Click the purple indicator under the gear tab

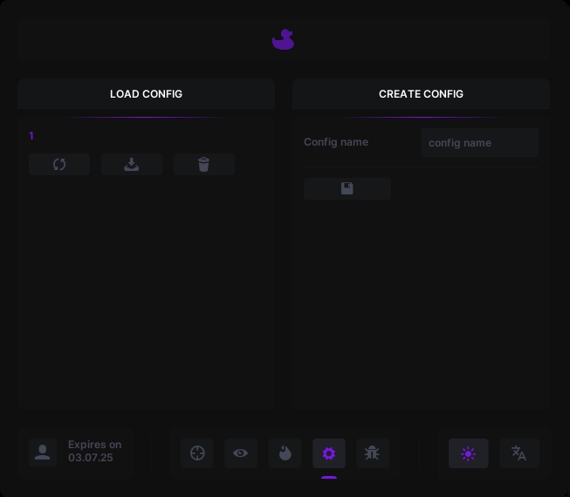coord(329,477)
